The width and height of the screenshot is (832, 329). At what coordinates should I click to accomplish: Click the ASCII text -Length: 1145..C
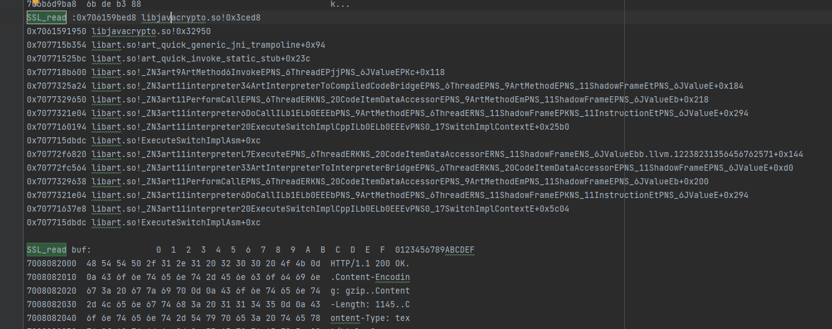pos(370,304)
